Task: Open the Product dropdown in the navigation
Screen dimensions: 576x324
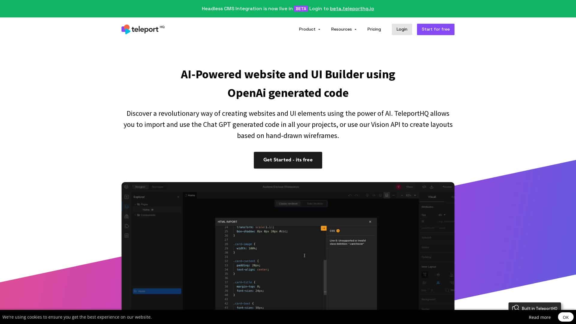Action: tap(309, 29)
